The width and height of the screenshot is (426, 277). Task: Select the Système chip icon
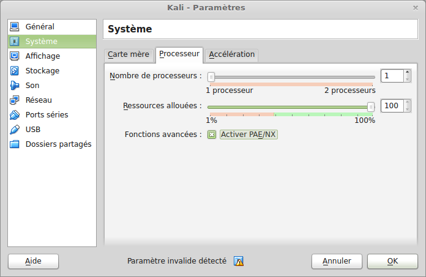(15, 42)
